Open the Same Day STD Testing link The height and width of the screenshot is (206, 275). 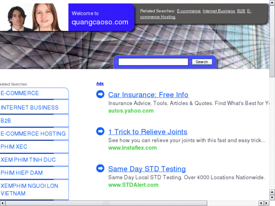(147, 169)
